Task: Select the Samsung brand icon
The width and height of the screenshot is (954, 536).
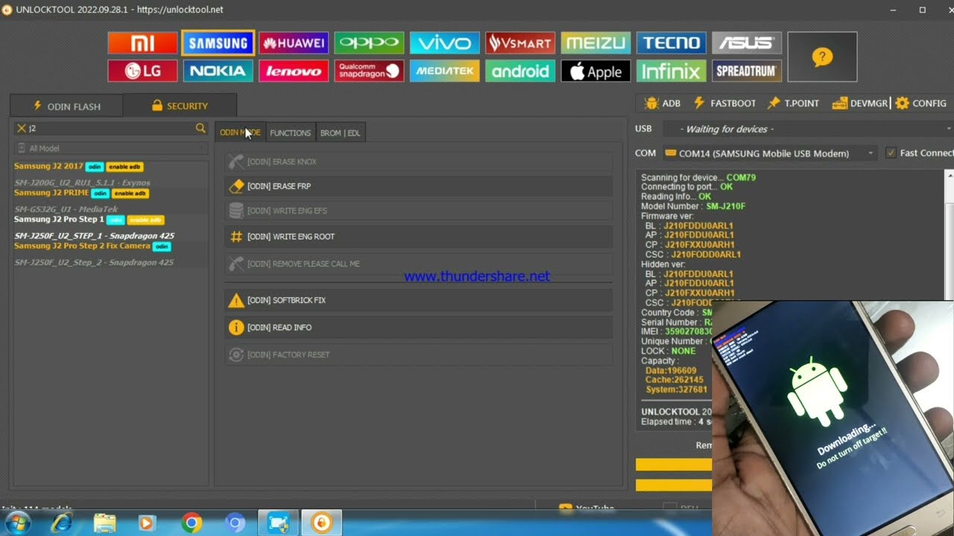Action: coord(218,43)
